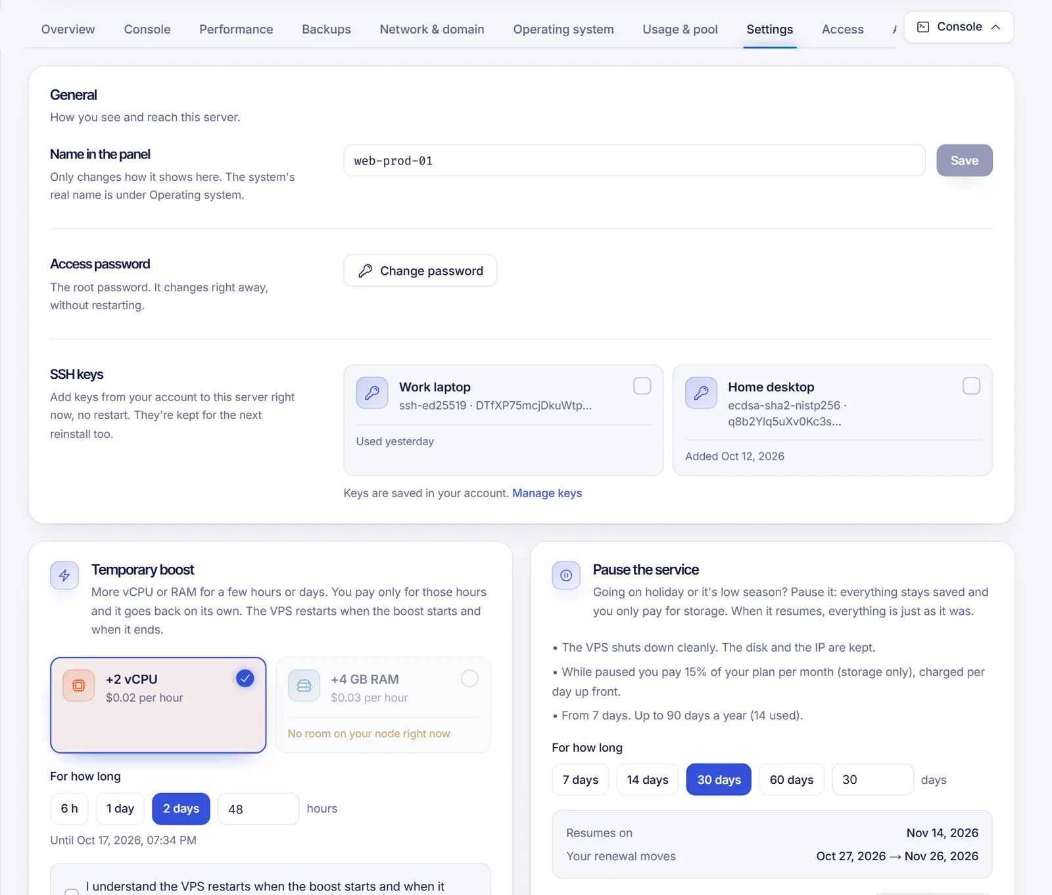
Task: Click the pause icon beside Pause the service
Action: (566, 575)
